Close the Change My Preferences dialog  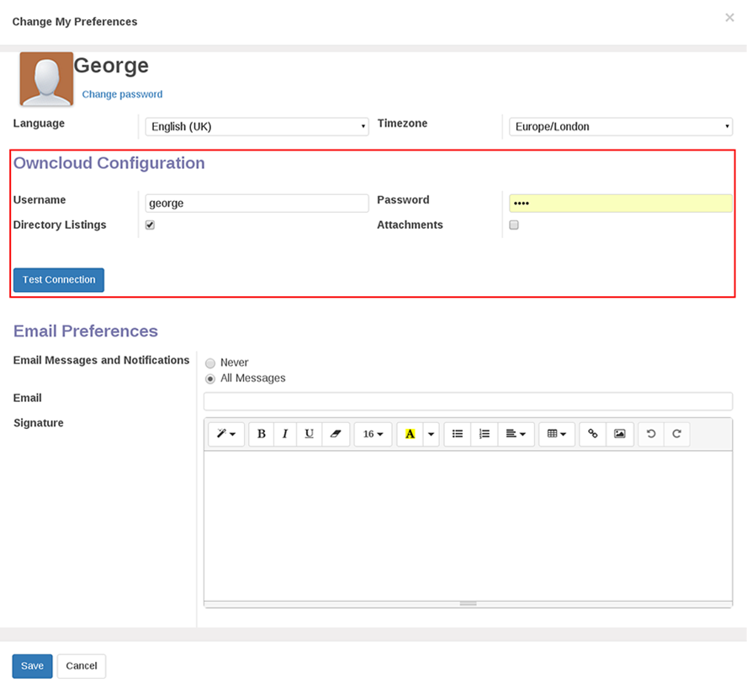click(729, 18)
